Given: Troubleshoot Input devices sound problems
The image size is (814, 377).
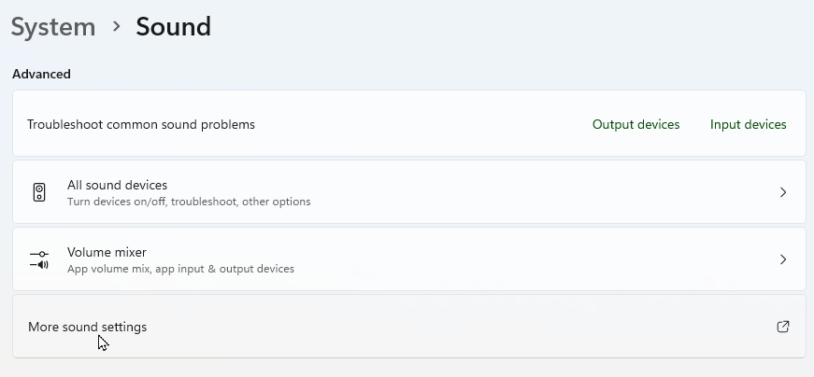Looking at the screenshot, I should (748, 124).
